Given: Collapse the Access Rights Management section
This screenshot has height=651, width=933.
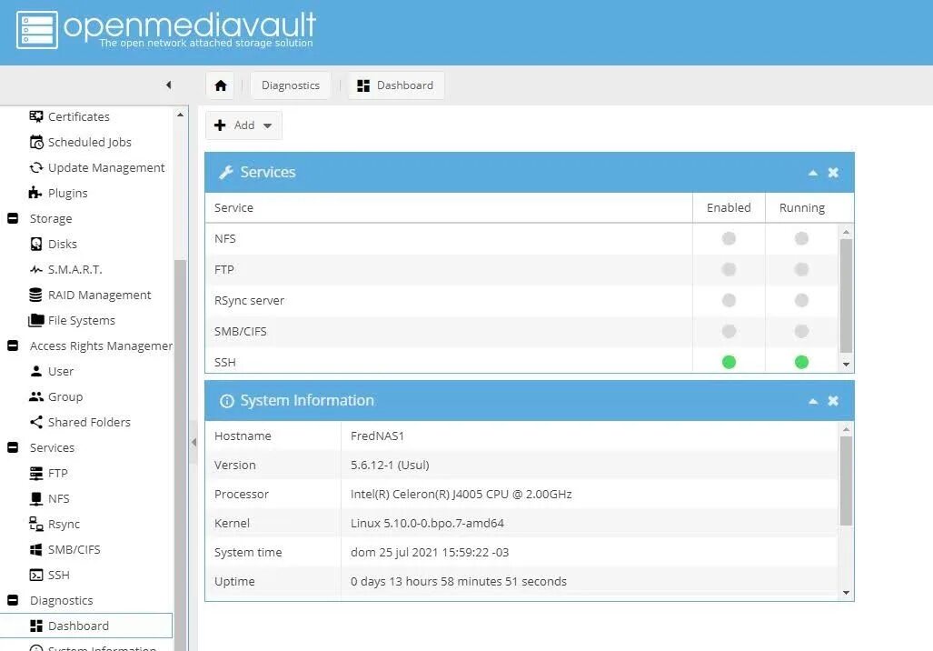Looking at the screenshot, I should point(13,346).
